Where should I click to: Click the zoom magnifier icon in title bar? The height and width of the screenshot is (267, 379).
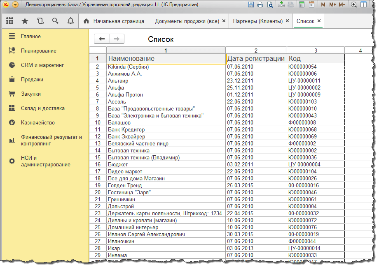click(x=354, y=5)
